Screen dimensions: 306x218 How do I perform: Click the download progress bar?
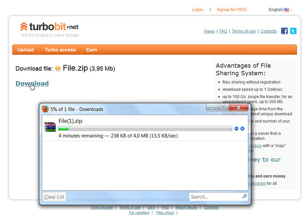click(145, 128)
